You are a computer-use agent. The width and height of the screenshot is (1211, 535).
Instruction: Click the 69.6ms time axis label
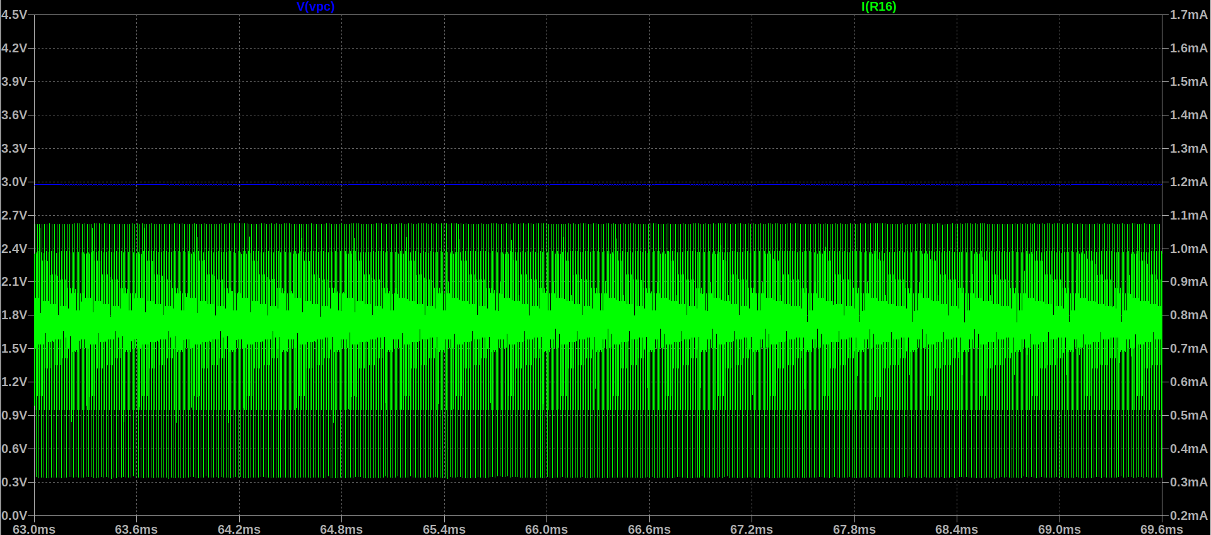click(x=1161, y=529)
